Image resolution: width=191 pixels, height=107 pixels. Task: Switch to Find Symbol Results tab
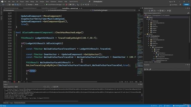point(20,103)
